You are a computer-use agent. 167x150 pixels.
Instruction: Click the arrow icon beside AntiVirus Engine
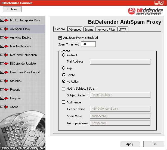point(4,38)
